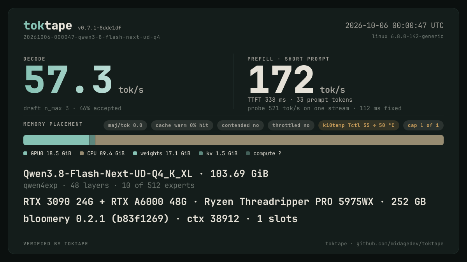The height and width of the screenshot is (262, 467).
Task: Click PREFILL · SHORT PROMPT label
Action: pos(288,59)
